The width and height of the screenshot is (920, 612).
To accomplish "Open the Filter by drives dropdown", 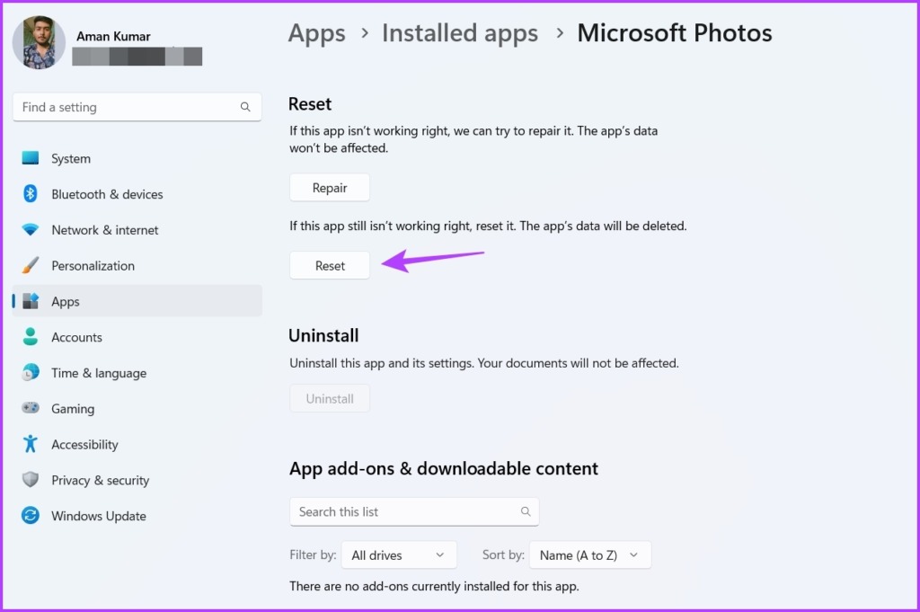I will click(399, 554).
